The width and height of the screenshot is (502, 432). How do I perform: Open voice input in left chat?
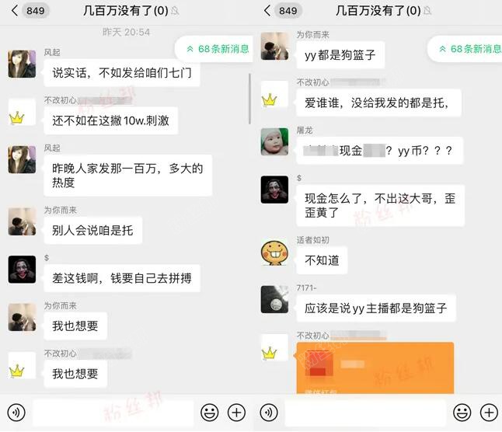point(16,413)
